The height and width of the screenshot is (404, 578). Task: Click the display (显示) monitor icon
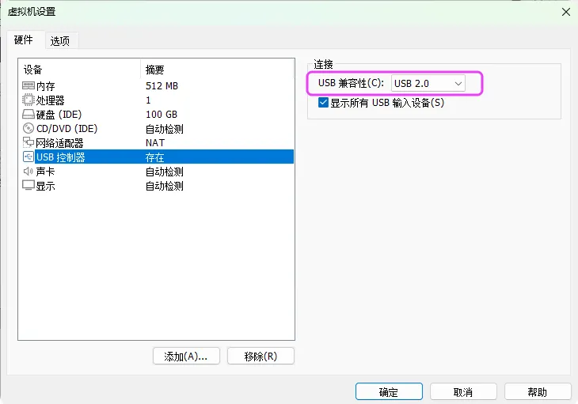coord(29,185)
